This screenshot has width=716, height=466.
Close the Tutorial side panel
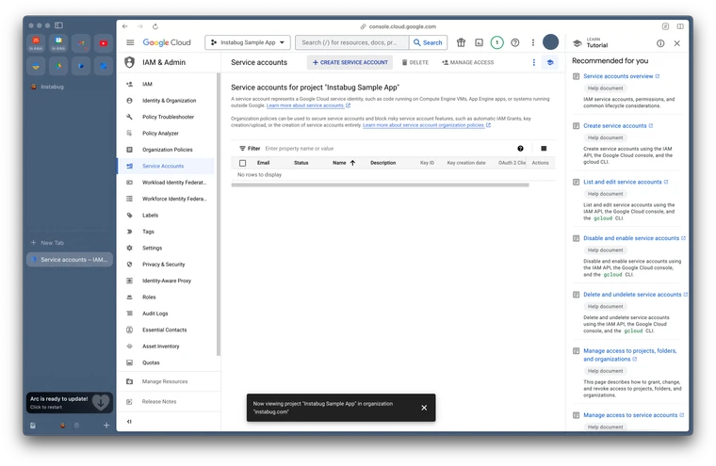(677, 43)
